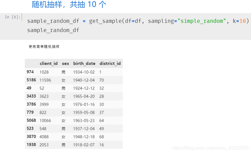The width and height of the screenshot is (251, 153).
Task: Click row index 3786
Action: pyautogui.click(x=31, y=104)
